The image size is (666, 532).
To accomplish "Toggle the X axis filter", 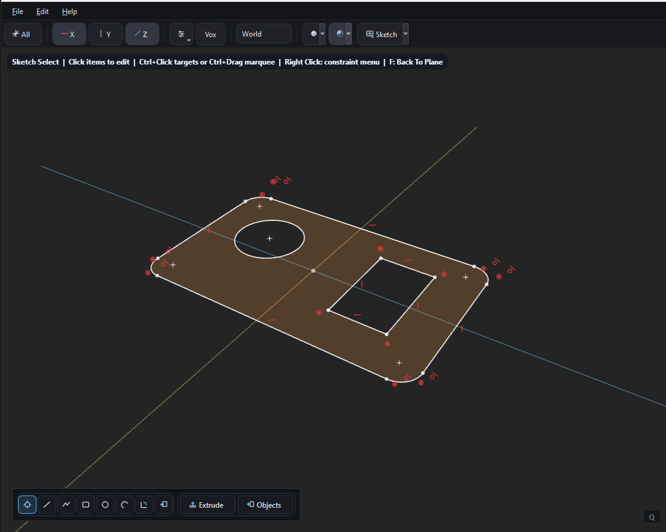I will pos(69,34).
